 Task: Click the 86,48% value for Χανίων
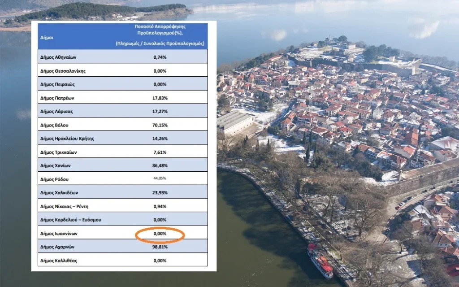tap(160, 165)
